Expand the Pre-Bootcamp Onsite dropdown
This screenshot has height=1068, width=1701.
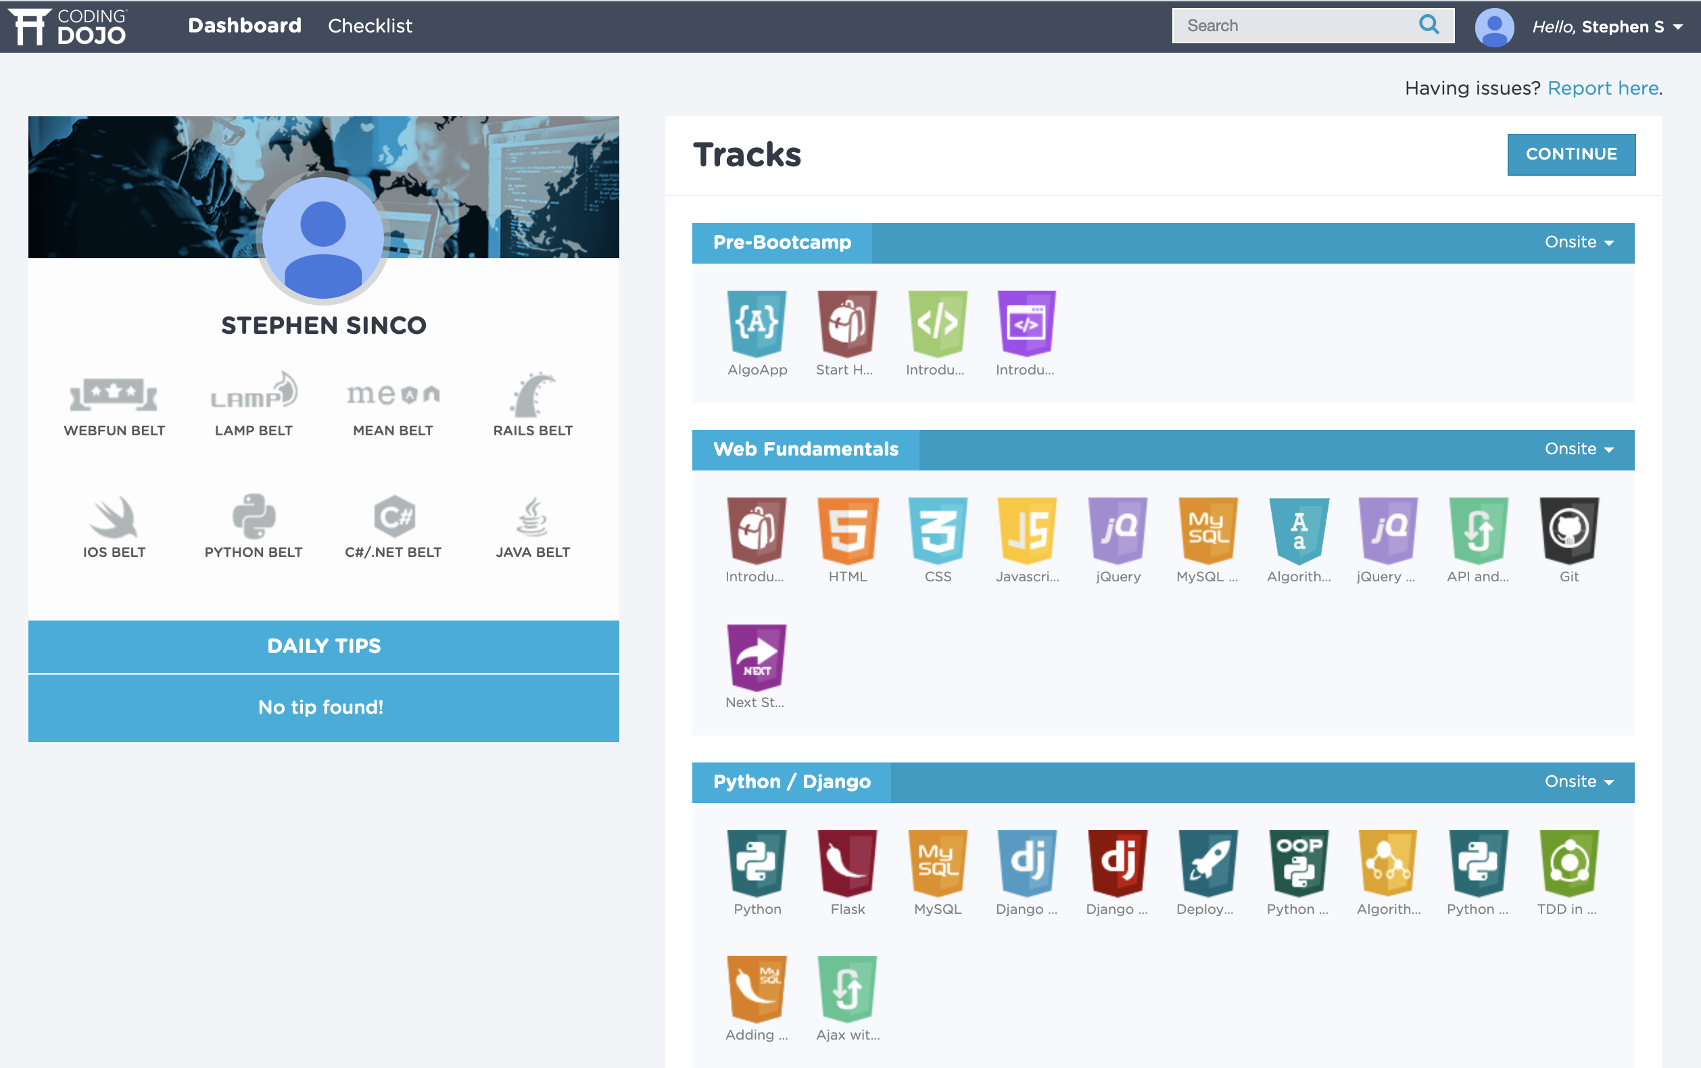click(x=1579, y=242)
